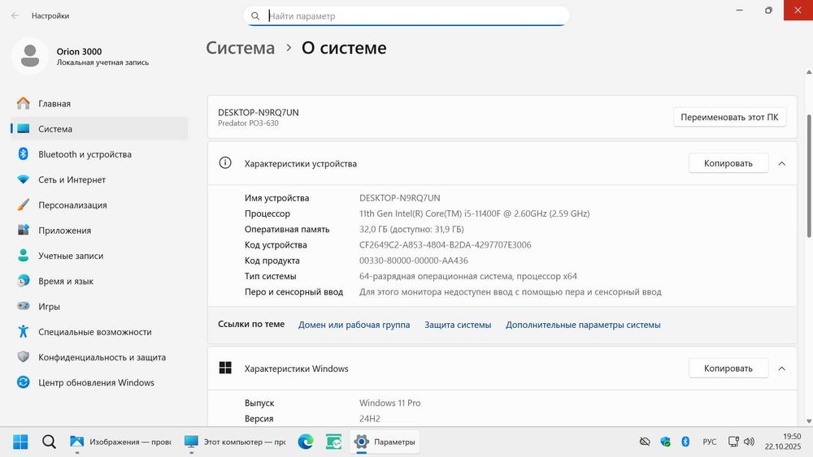813x457 pixels.
Task: Switch to Этот компьютер taskbar window
Action: click(235, 442)
